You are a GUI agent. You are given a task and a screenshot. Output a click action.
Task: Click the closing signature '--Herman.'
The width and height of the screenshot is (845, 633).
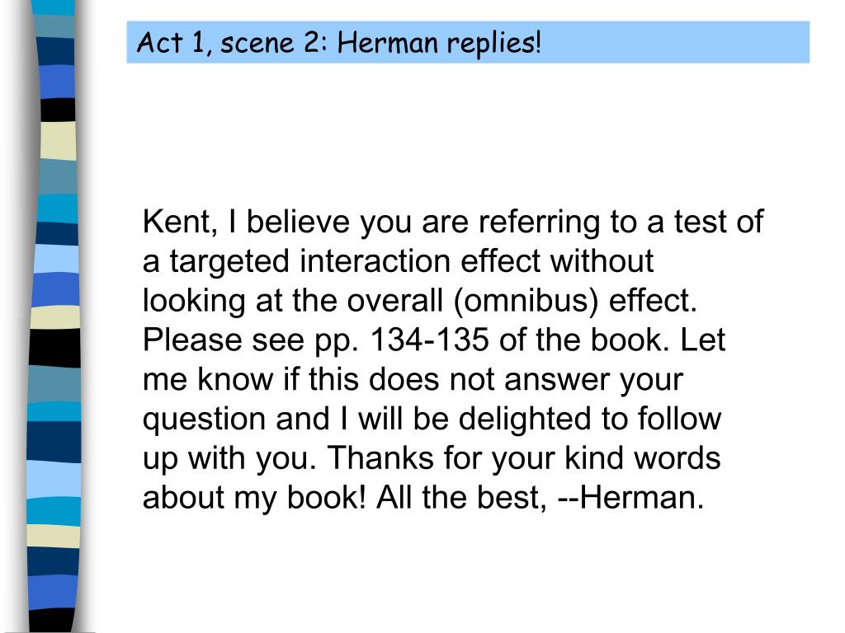click(631, 498)
